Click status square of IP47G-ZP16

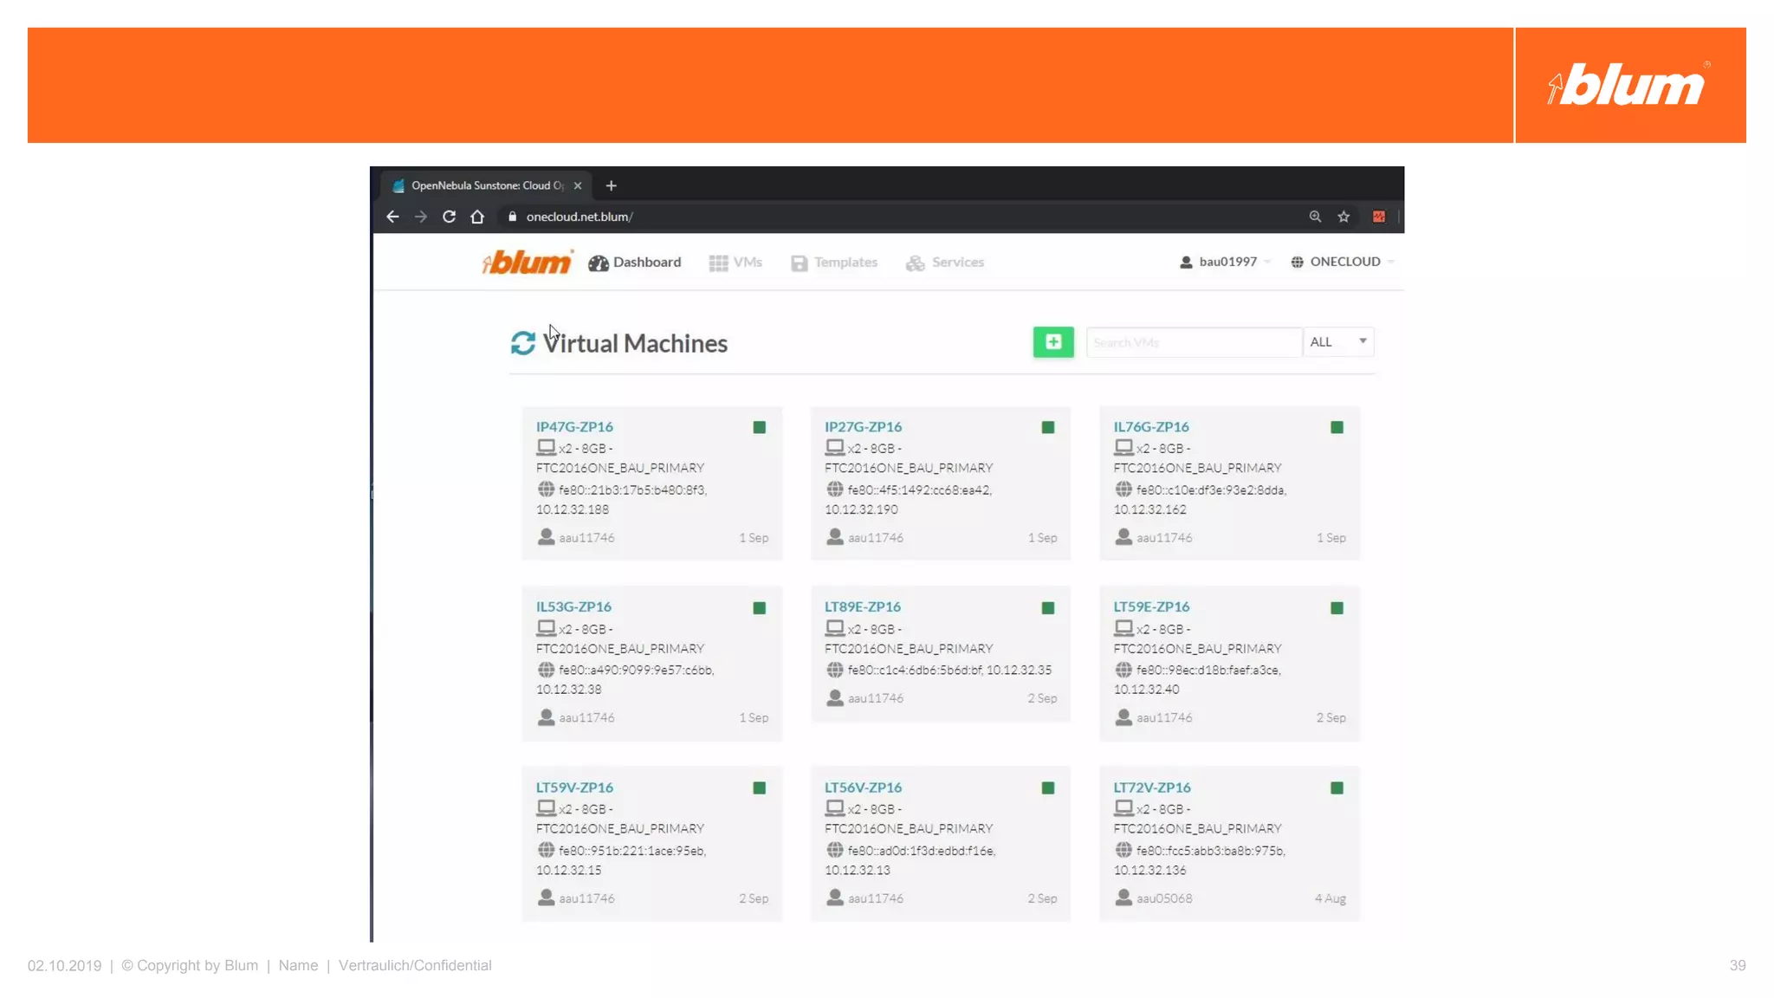pos(759,427)
